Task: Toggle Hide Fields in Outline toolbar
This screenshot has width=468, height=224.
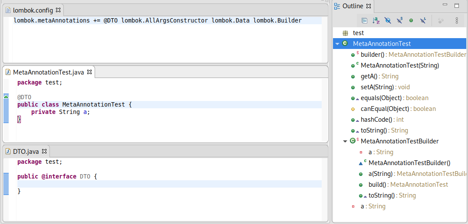Action: (x=388, y=20)
